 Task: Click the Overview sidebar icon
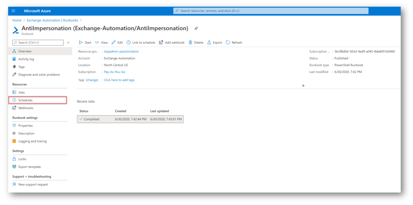(14, 51)
